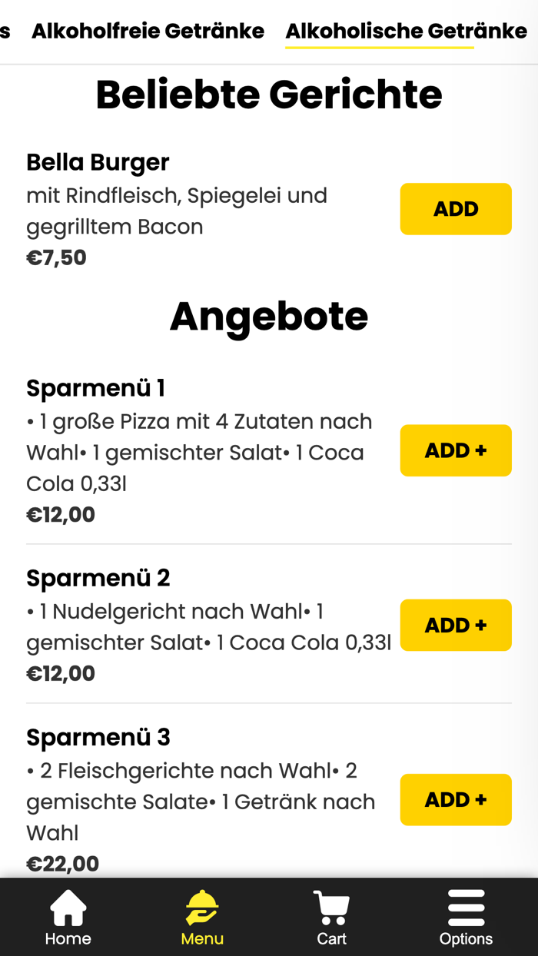Select the Bella Burger item title
538x956 pixels.
(x=98, y=162)
